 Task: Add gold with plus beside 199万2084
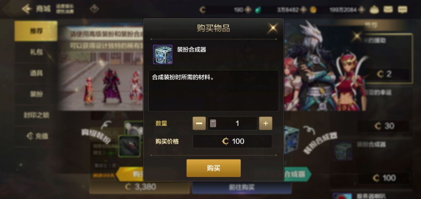click(362, 10)
